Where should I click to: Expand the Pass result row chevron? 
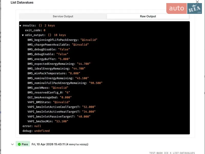(x=12, y=144)
